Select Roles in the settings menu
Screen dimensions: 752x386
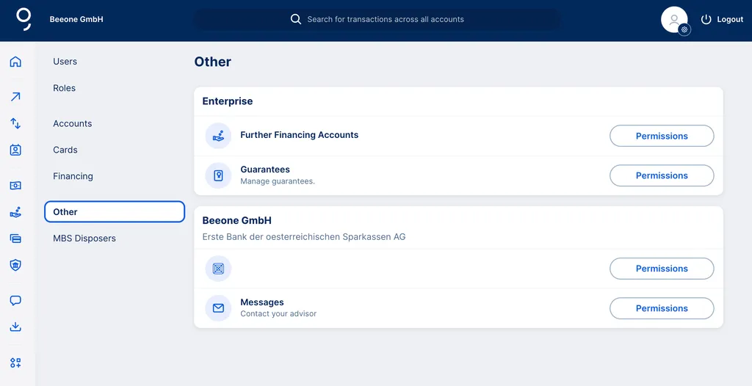(x=65, y=88)
